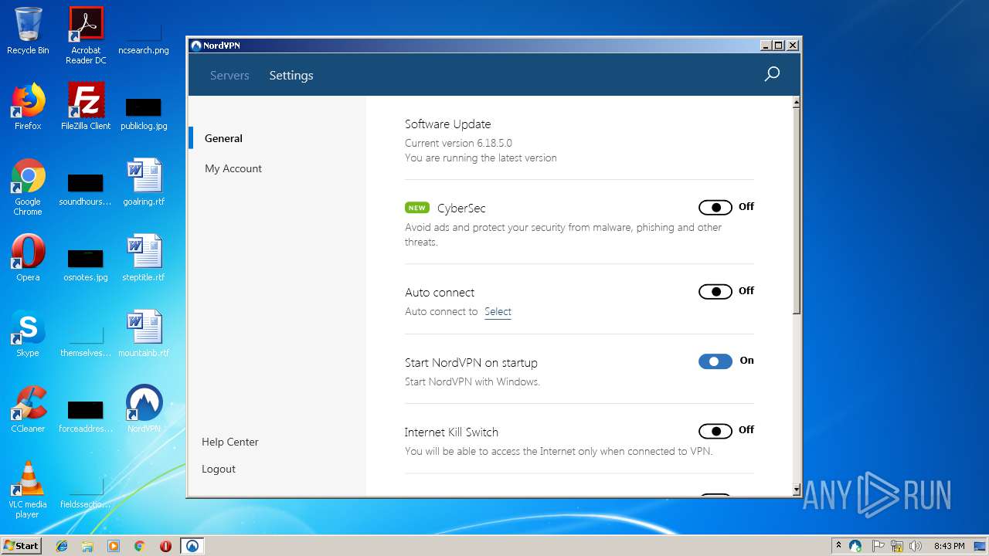Click the clock showing 8:43 PM
Image resolution: width=989 pixels, height=556 pixels.
949,546
